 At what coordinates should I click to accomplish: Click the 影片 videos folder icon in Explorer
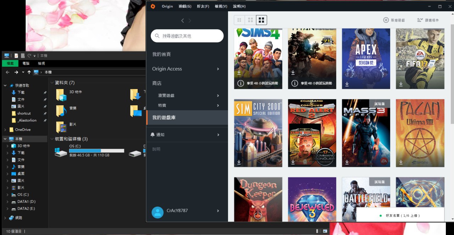tap(61, 127)
